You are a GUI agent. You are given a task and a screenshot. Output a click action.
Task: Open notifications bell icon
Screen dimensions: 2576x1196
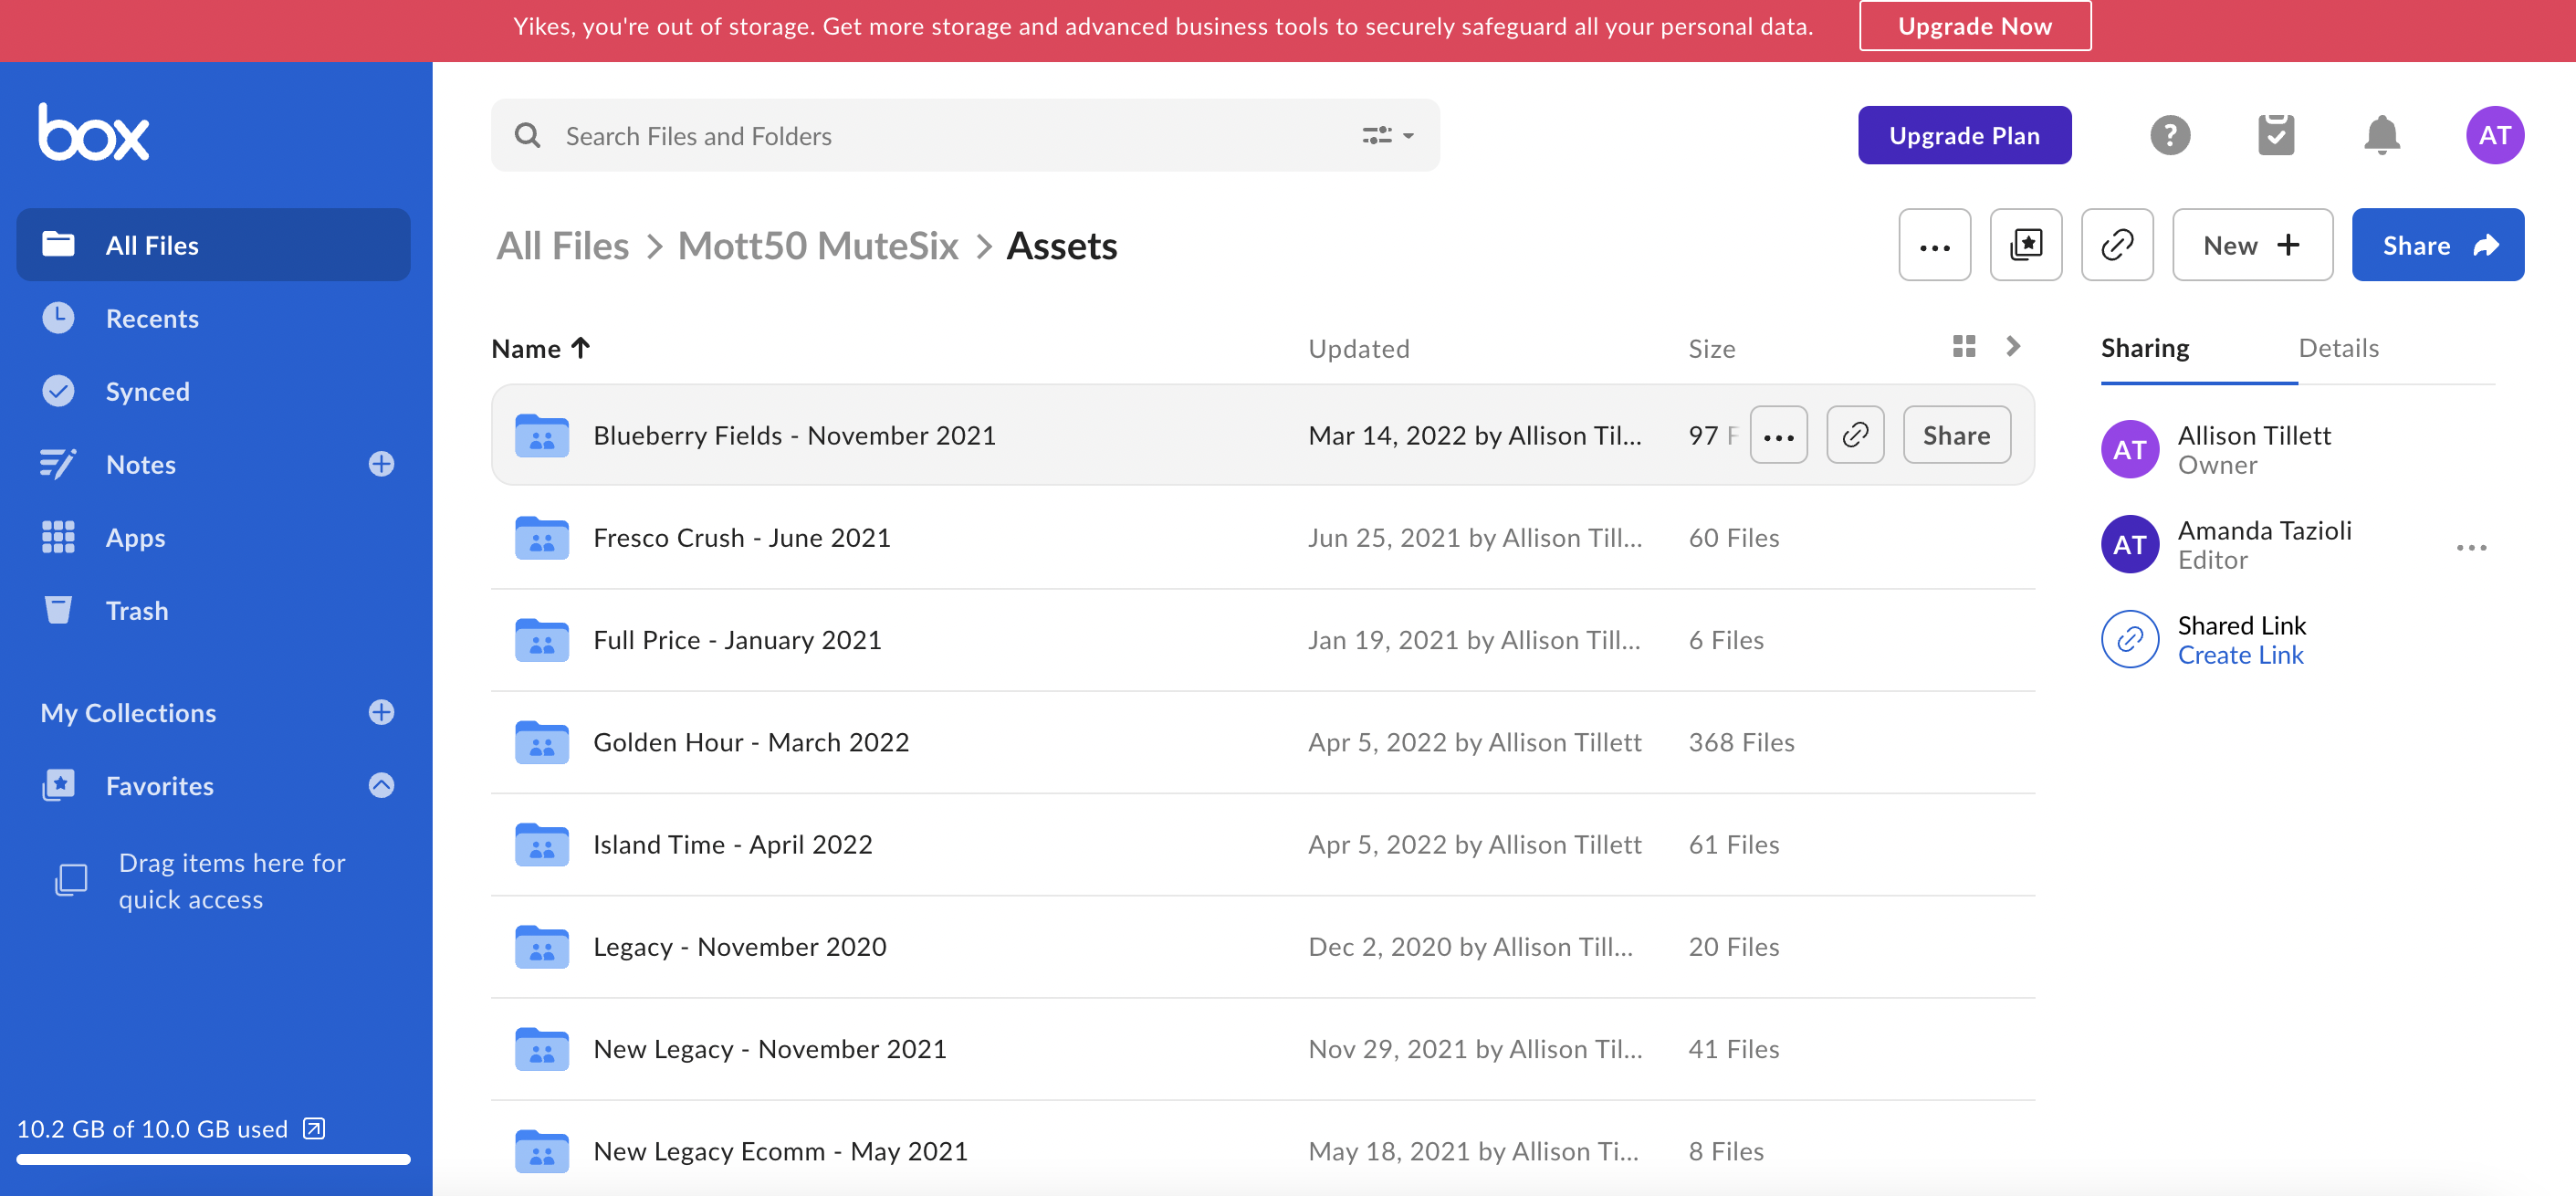coord(2382,135)
